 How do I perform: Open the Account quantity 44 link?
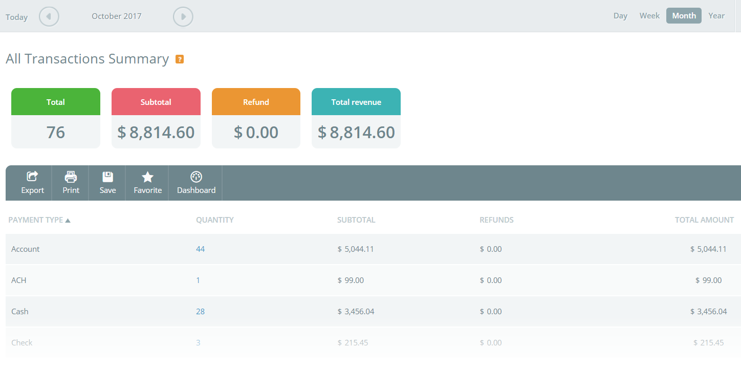point(200,249)
